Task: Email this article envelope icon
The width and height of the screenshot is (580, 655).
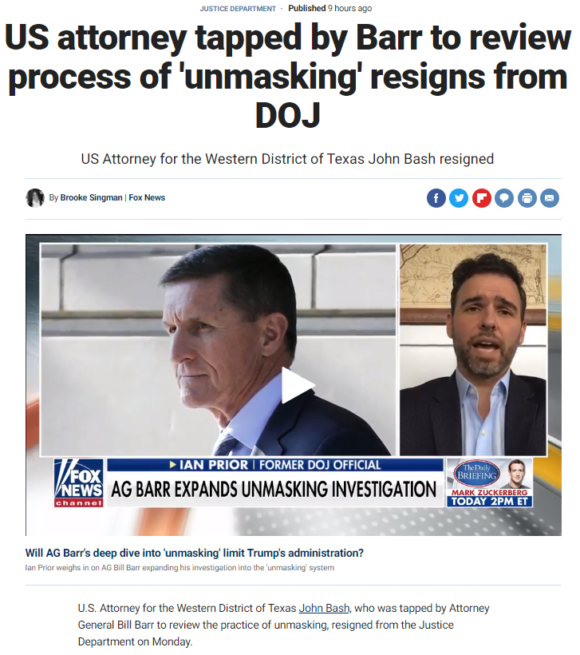Action: click(x=550, y=198)
